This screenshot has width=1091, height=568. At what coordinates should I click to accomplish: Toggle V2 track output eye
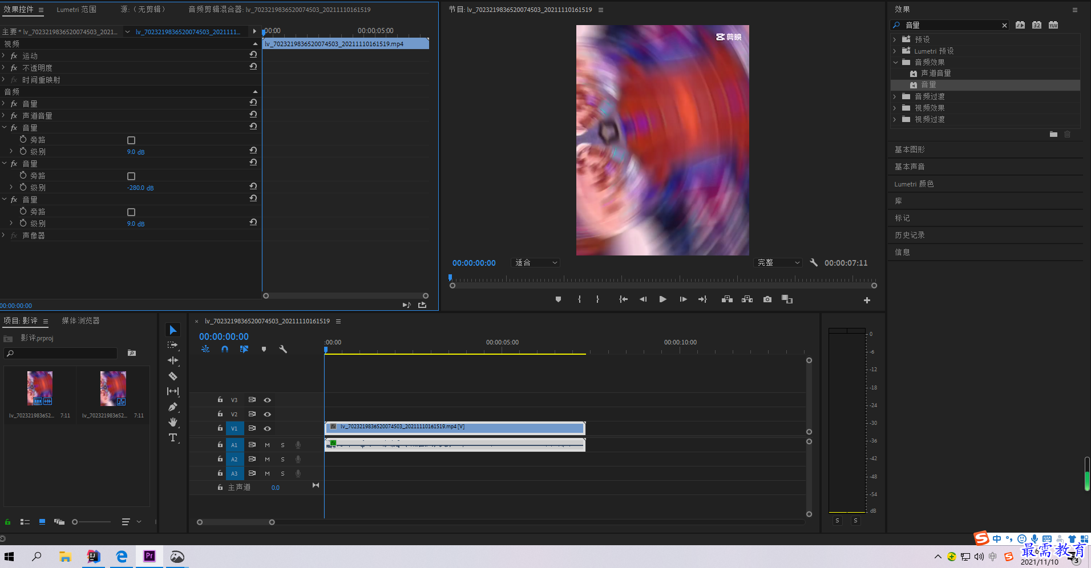pyautogui.click(x=267, y=415)
